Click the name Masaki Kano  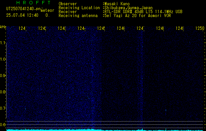(117, 4)
